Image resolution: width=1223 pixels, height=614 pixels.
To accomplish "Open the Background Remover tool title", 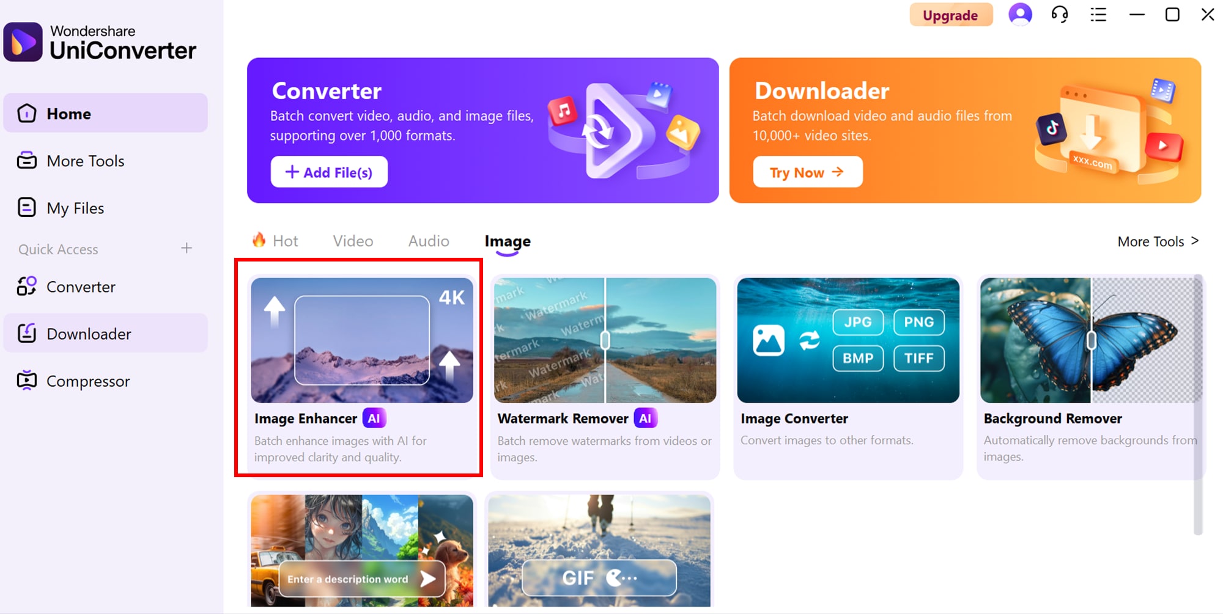I will (x=1053, y=418).
